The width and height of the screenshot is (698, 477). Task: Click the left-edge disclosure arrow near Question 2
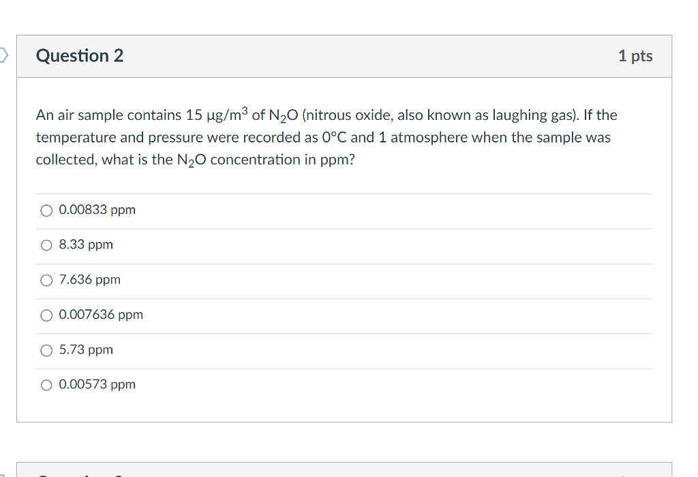(3, 57)
